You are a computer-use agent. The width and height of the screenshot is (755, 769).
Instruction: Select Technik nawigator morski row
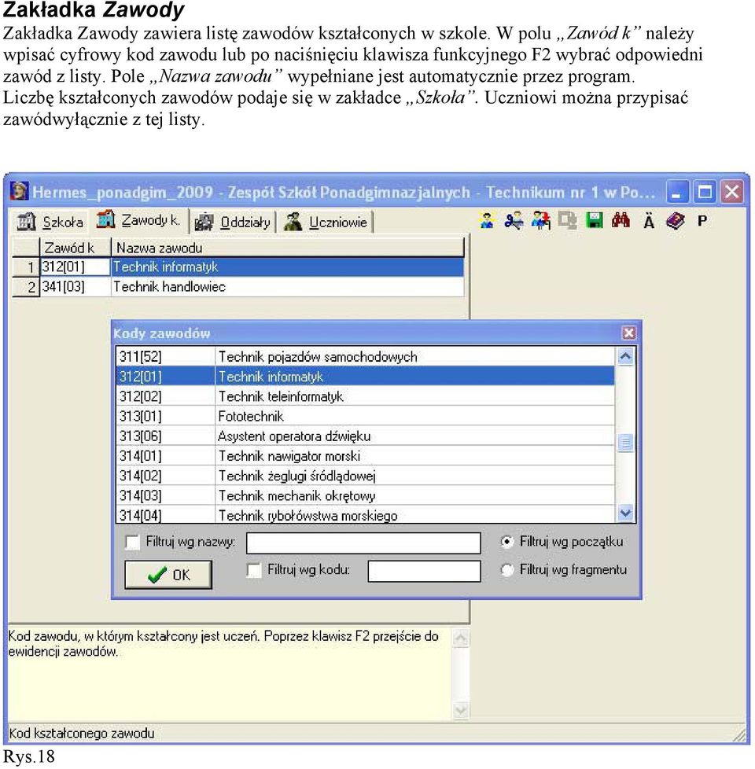414,455
